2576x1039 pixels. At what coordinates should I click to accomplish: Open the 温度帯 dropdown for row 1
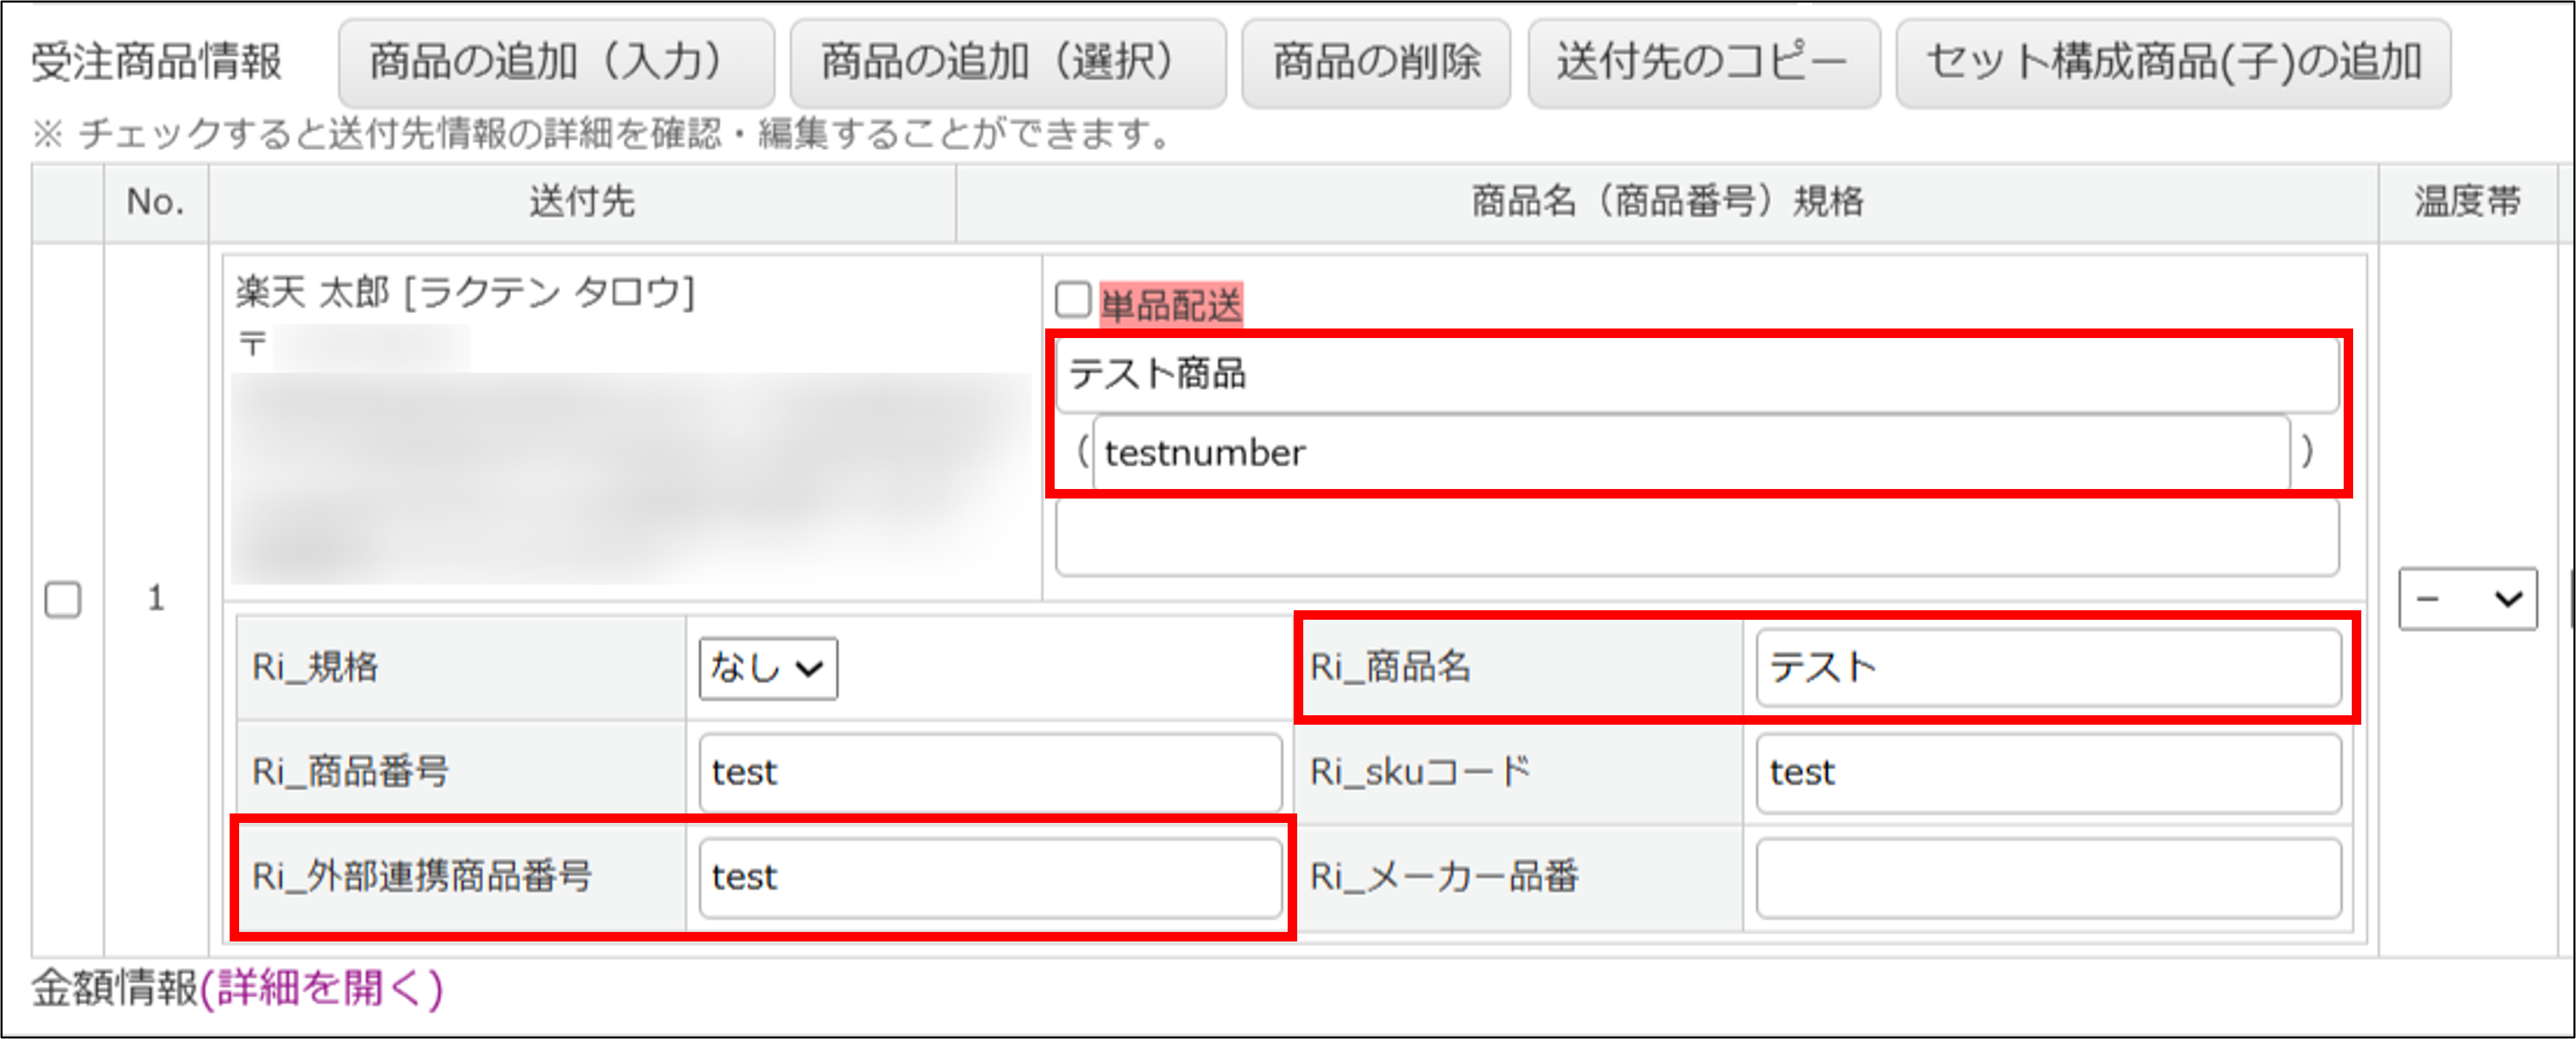(x=2468, y=599)
